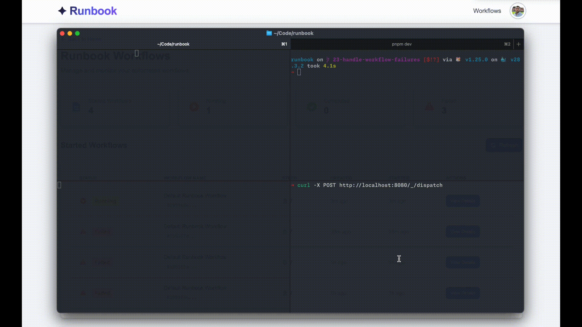582x327 pixels.
Task: Click the Runbook logo star icon
Action: (62, 11)
